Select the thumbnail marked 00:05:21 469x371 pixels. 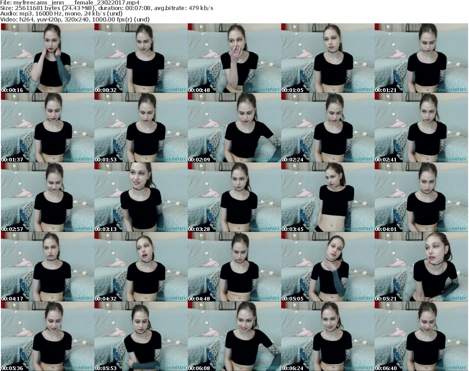[421, 267]
